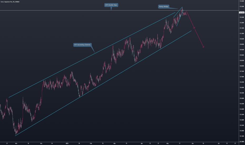The width and height of the screenshot is (245, 145).
Task: Click the 126.000 price axis label
Action: [242, 88]
